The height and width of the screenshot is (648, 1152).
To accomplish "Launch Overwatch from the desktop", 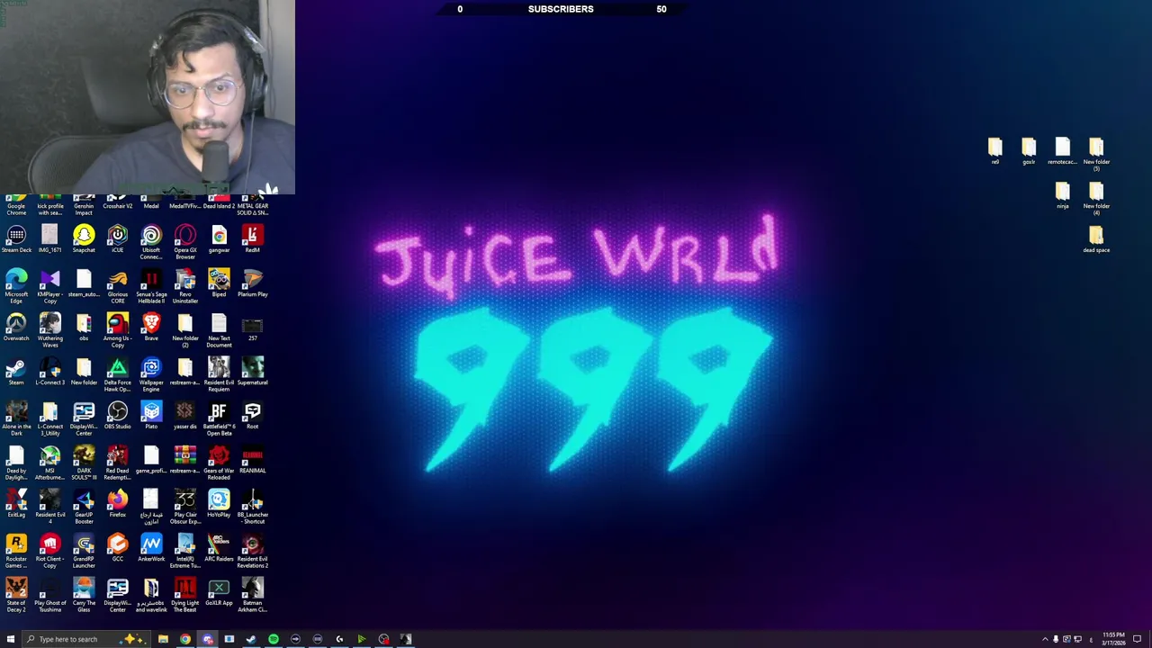I will pos(16,328).
